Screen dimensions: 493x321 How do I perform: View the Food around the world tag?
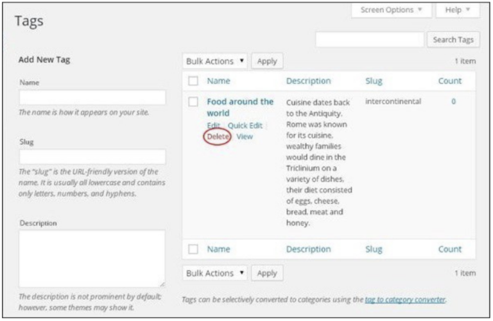(244, 136)
